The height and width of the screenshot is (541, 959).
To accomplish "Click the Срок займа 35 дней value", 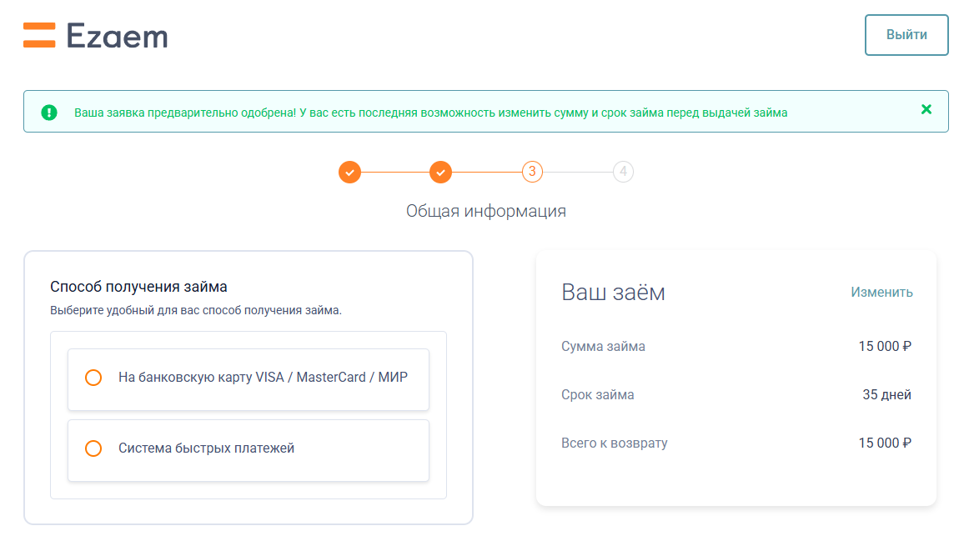I will pyautogui.click(x=886, y=394).
